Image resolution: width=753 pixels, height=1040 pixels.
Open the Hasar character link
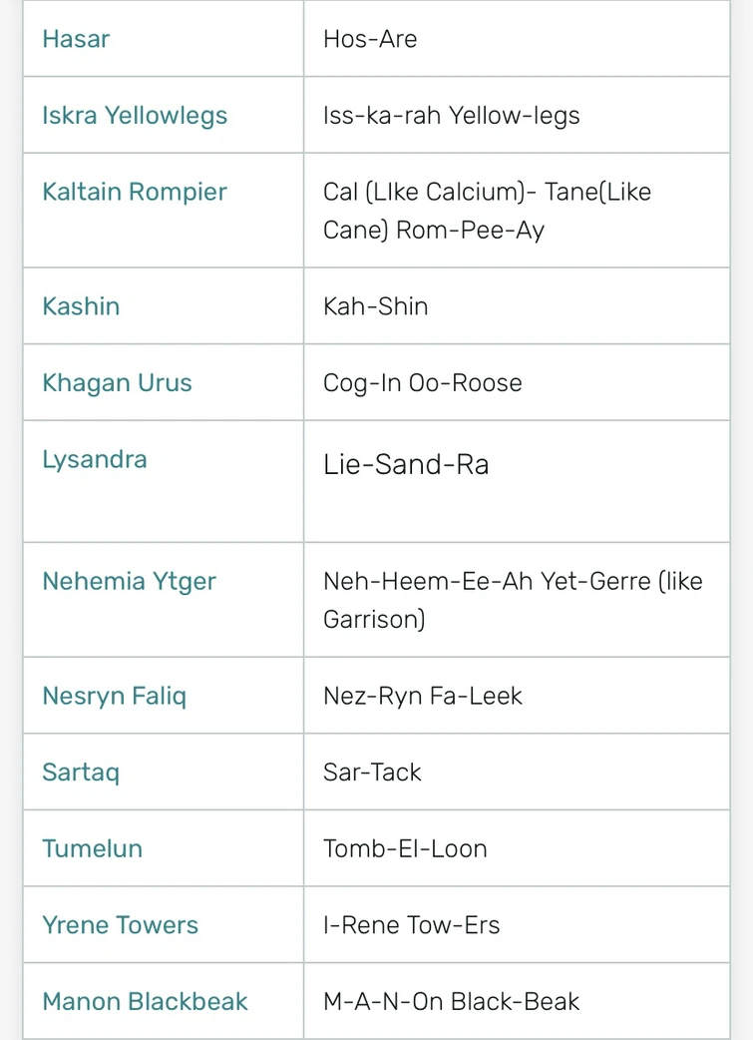[76, 39]
